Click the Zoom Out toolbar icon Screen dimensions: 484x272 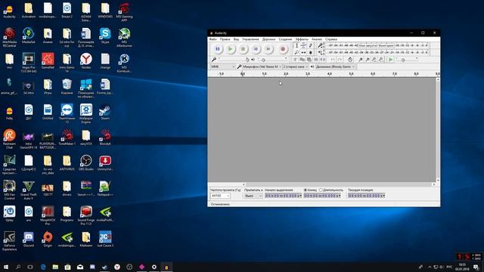[368, 60]
